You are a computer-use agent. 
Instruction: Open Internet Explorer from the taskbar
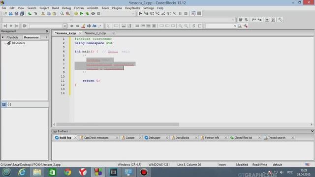click(22, 172)
